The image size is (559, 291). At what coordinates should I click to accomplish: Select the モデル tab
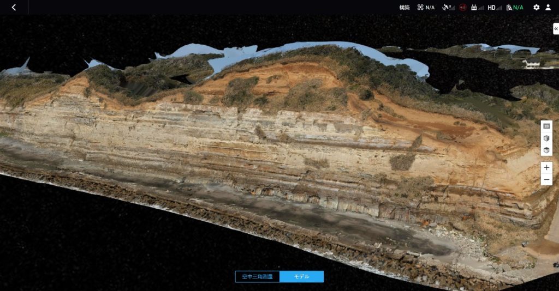pos(301,276)
